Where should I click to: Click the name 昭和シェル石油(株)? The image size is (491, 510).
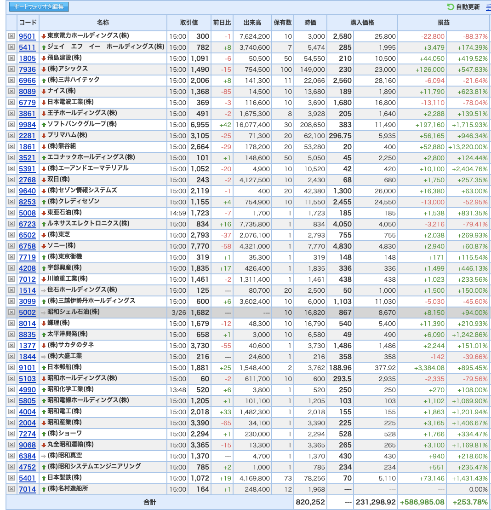pyautogui.click(x=74, y=312)
